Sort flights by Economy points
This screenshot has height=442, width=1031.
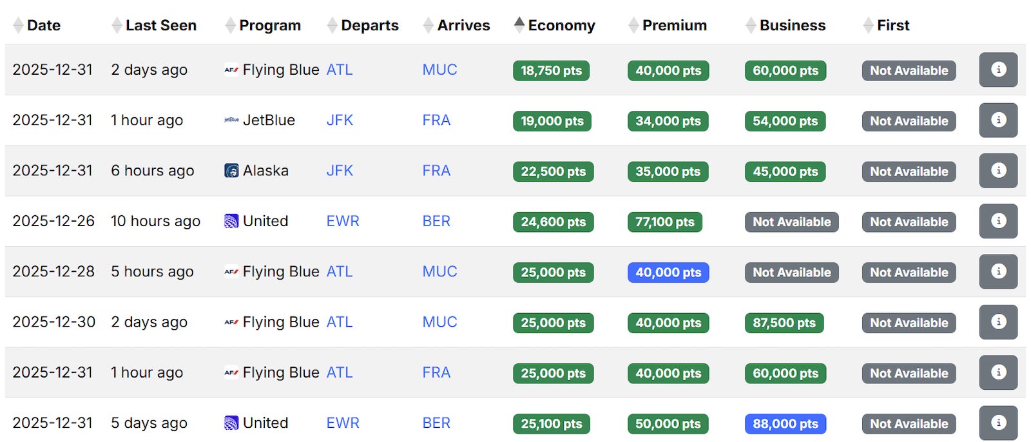point(561,26)
